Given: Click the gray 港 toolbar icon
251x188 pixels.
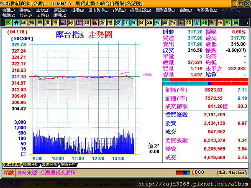Looking at the screenshot, I should tap(181, 23).
